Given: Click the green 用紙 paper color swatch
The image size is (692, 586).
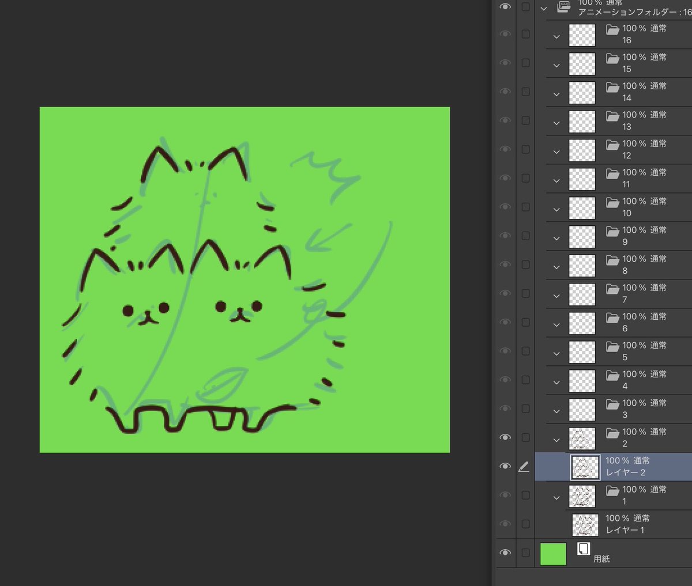Looking at the screenshot, I should pyautogui.click(x=553, y=553).
